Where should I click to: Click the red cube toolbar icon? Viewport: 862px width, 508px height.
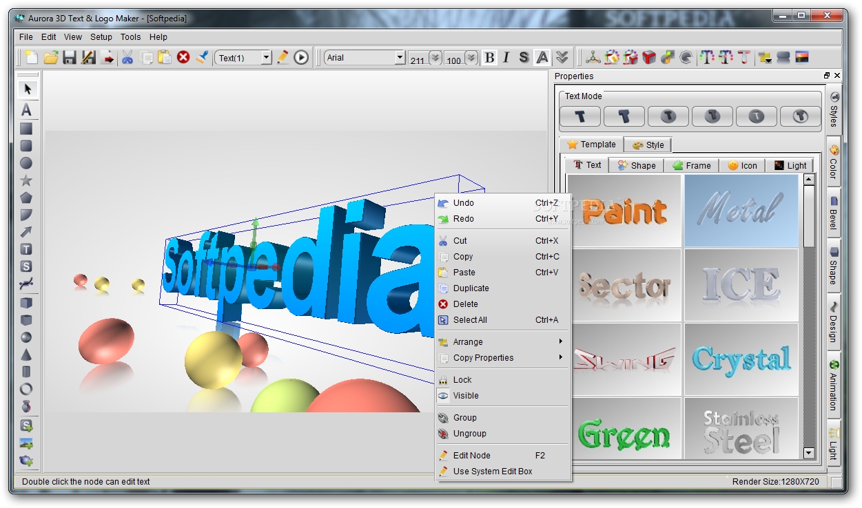tap(649, 58)
